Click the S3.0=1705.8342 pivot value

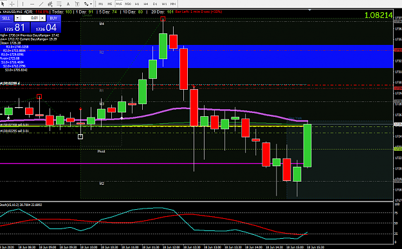[x=16, y=70]
